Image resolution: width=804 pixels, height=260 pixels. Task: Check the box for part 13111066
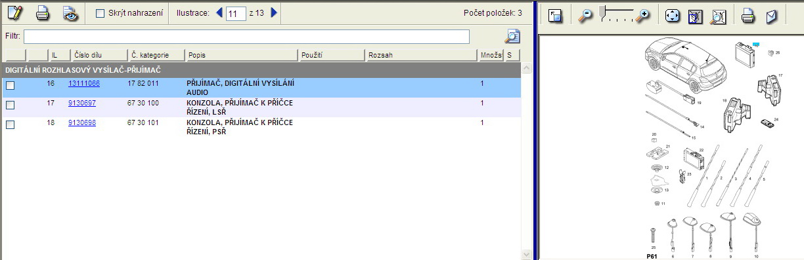tap(10, 85)
